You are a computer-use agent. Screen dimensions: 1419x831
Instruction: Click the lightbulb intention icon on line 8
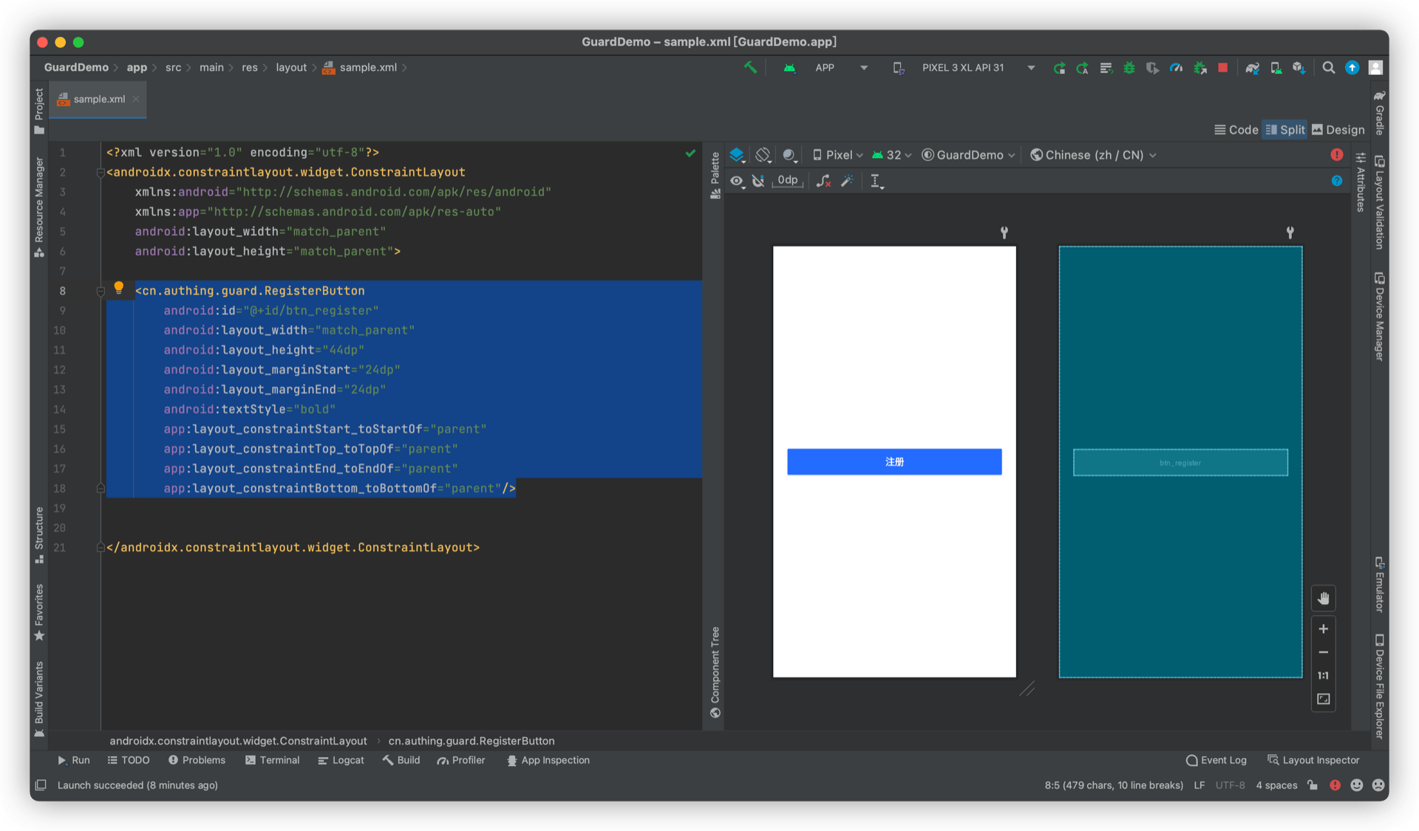[x=118, y=287]
